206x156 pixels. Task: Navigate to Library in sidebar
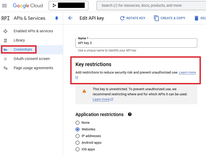point(19,40)
